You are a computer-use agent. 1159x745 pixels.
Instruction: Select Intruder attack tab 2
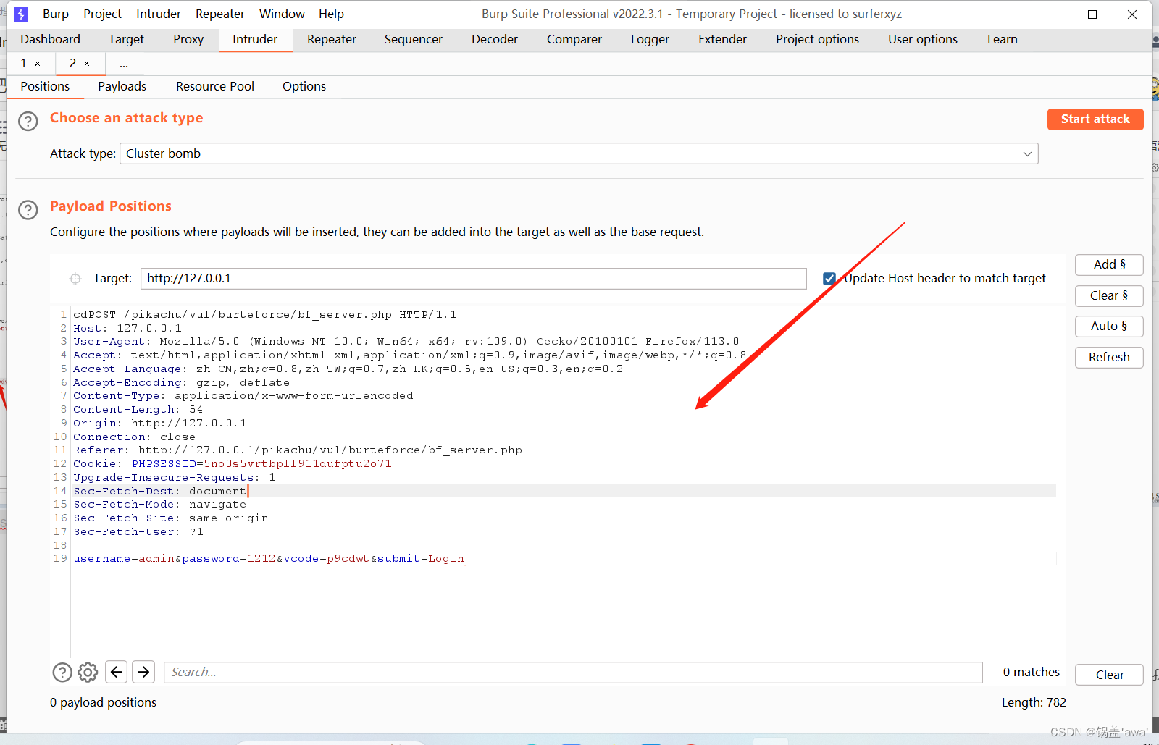(x=72, y=64)
